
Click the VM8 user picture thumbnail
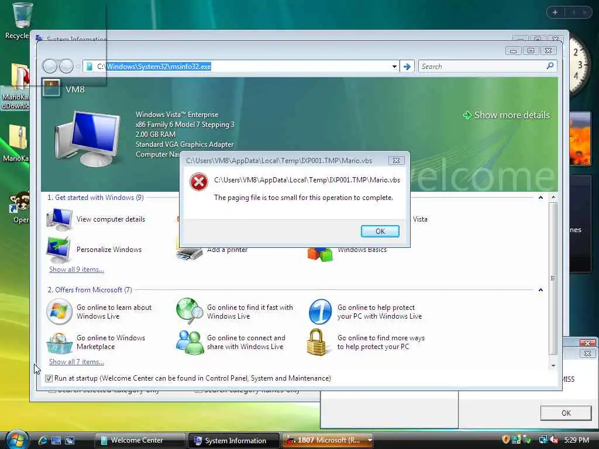[x=51, y=88]
